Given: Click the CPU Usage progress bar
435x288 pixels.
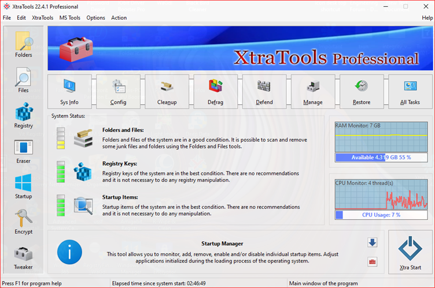Looking at the screenshot, I should [381, 215].
